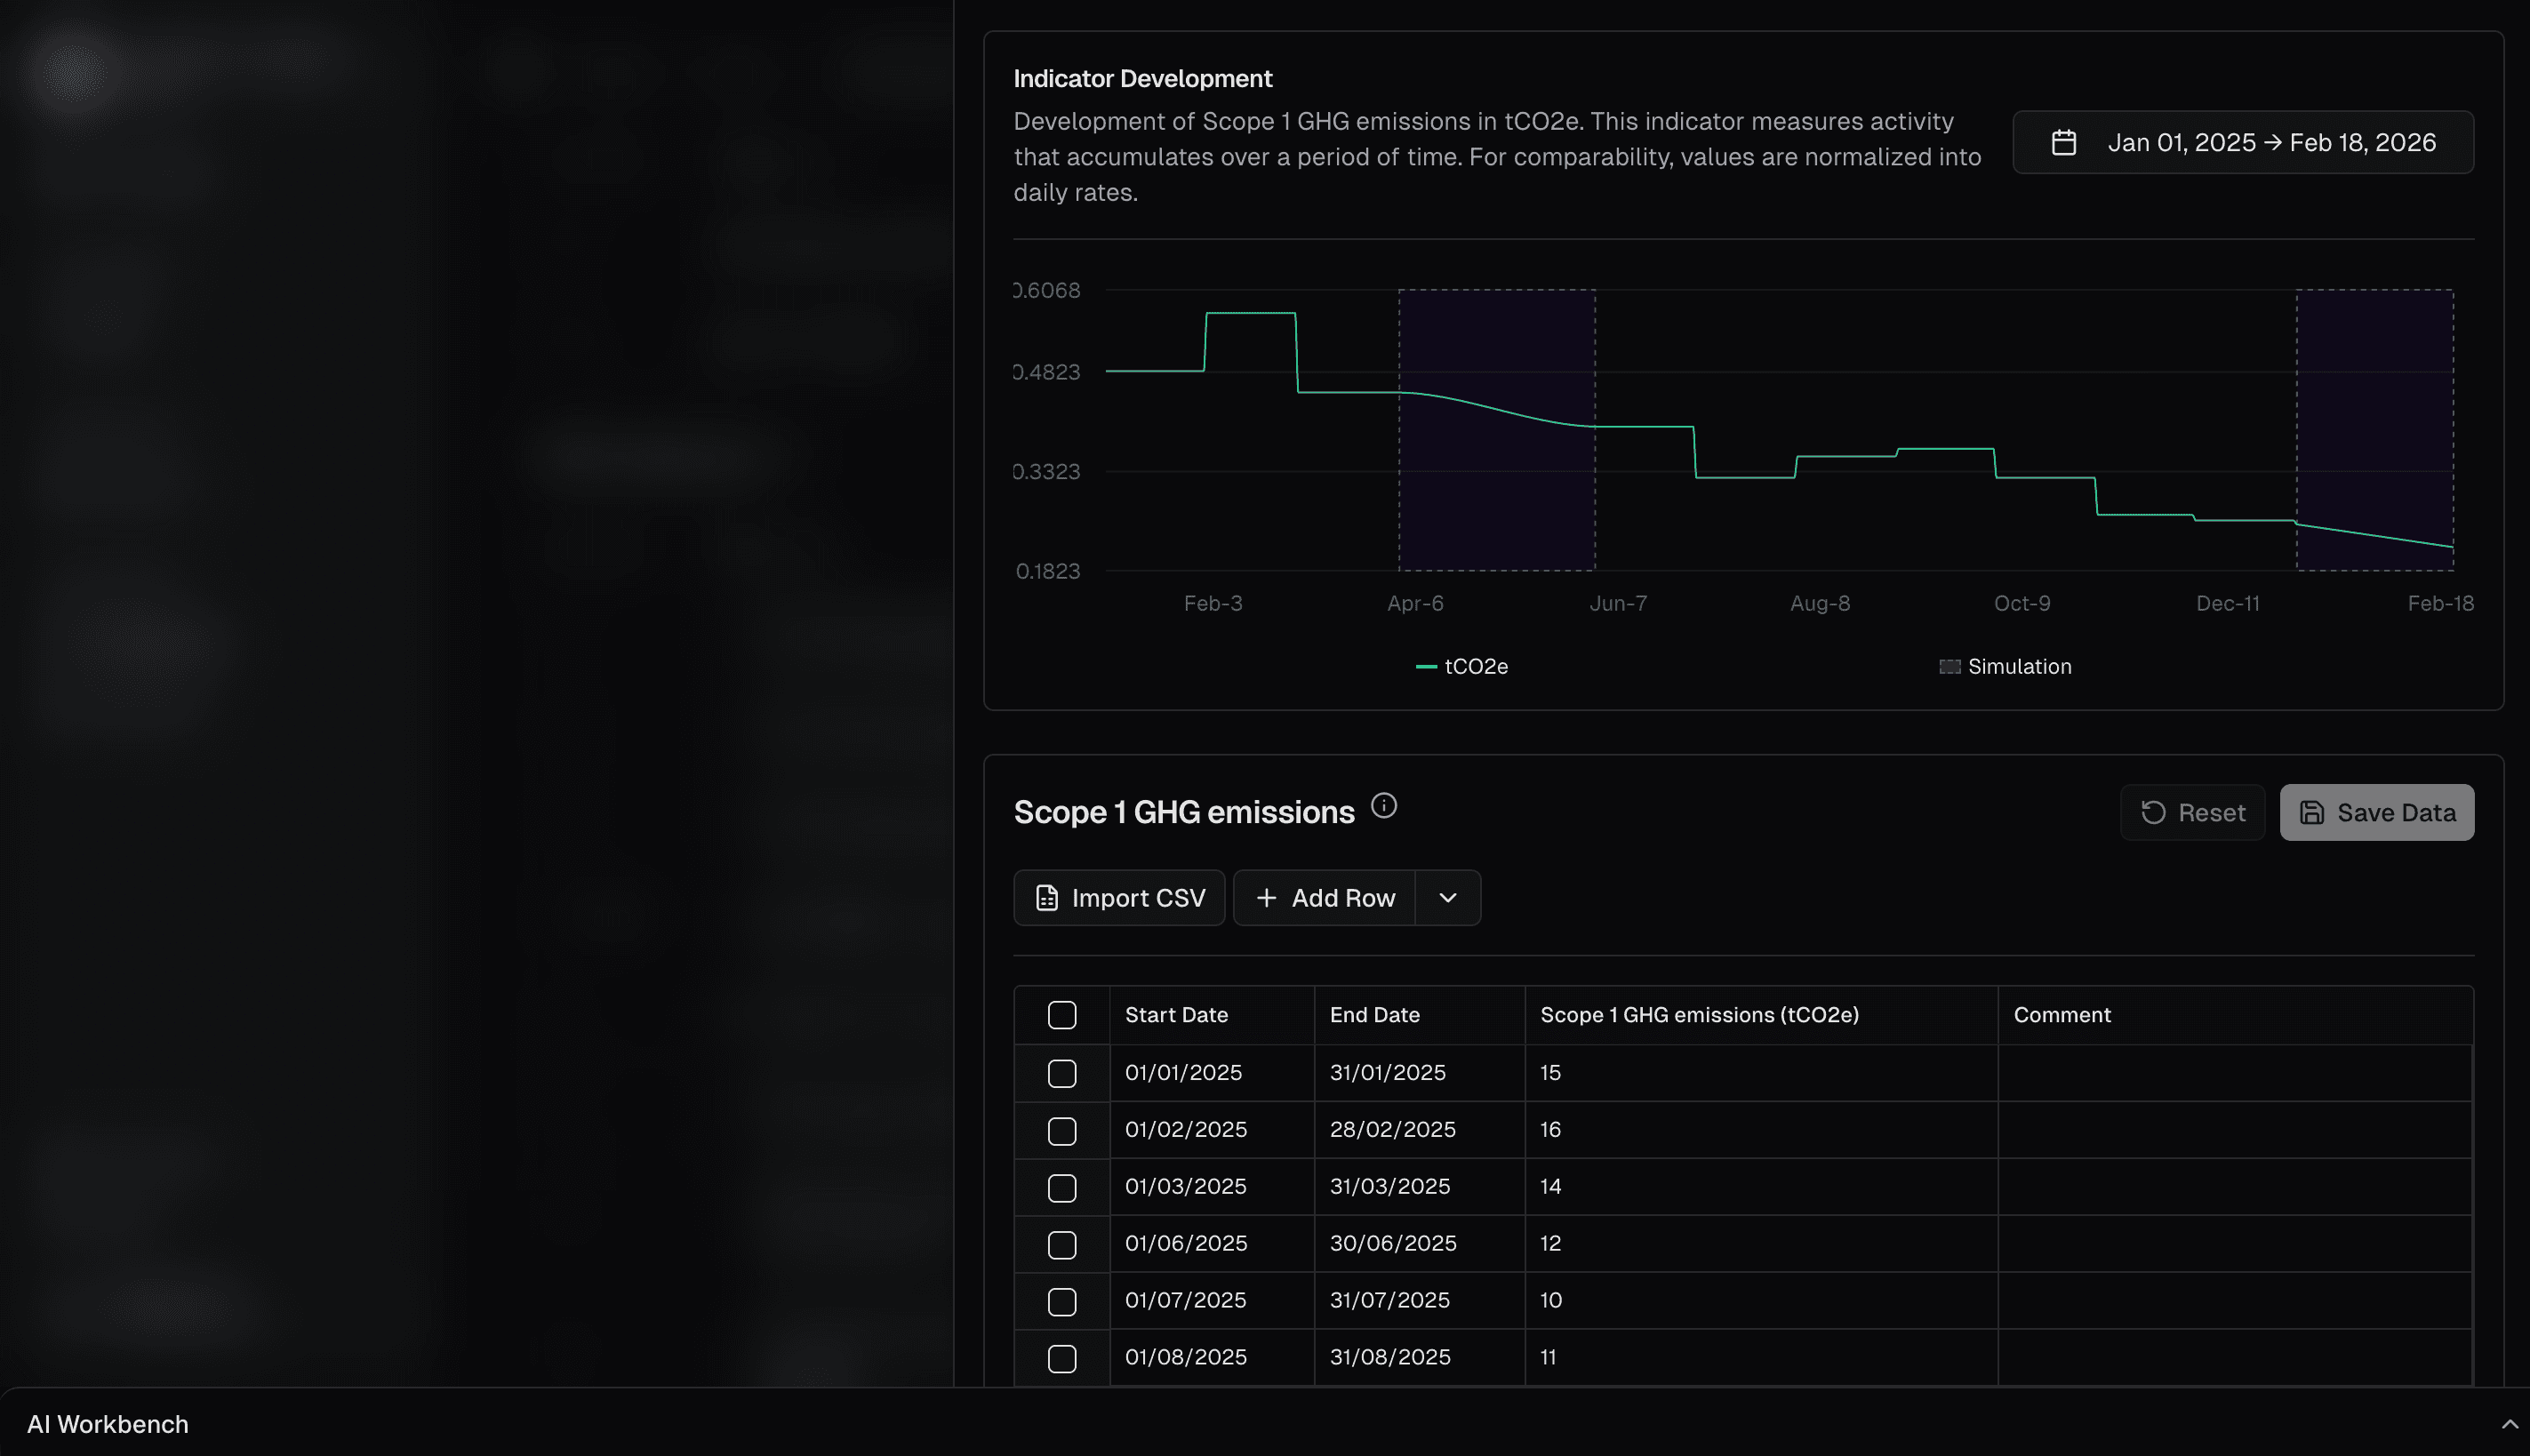The height and width of the screenshot is (1456, 2530).
Task: Open the AI Workbench tab
Action: point(107,1423)
